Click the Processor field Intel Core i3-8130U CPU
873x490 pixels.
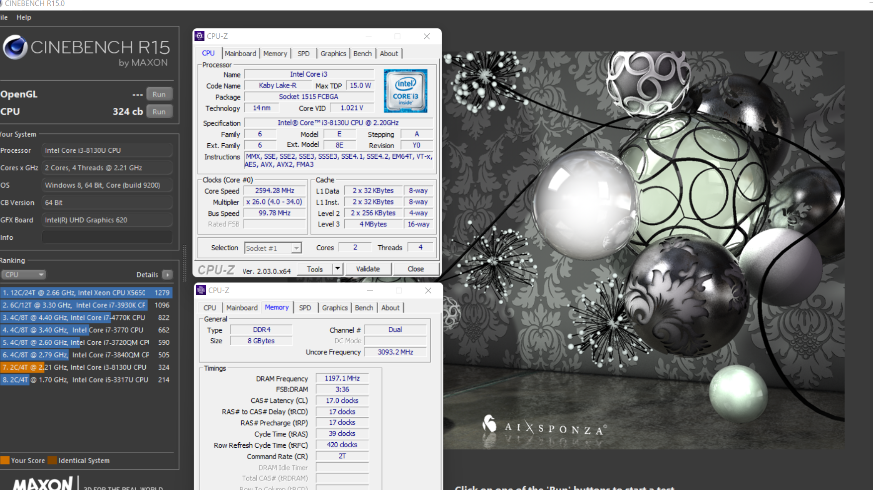click(107, 150)
